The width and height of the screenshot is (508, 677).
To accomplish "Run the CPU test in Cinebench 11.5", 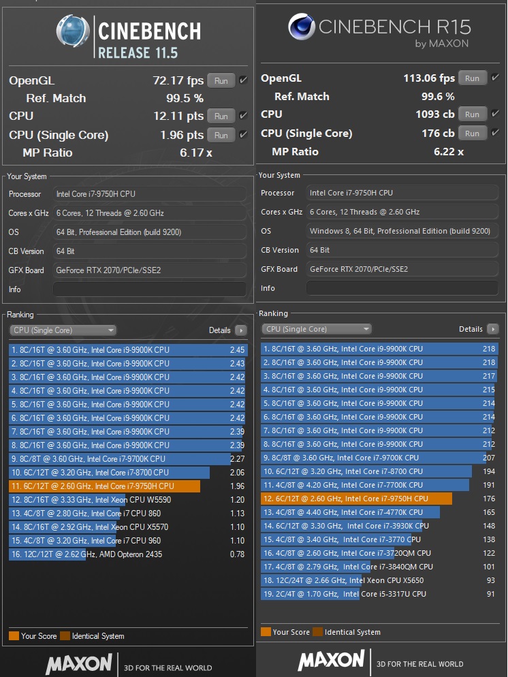I will coord(221,116).
